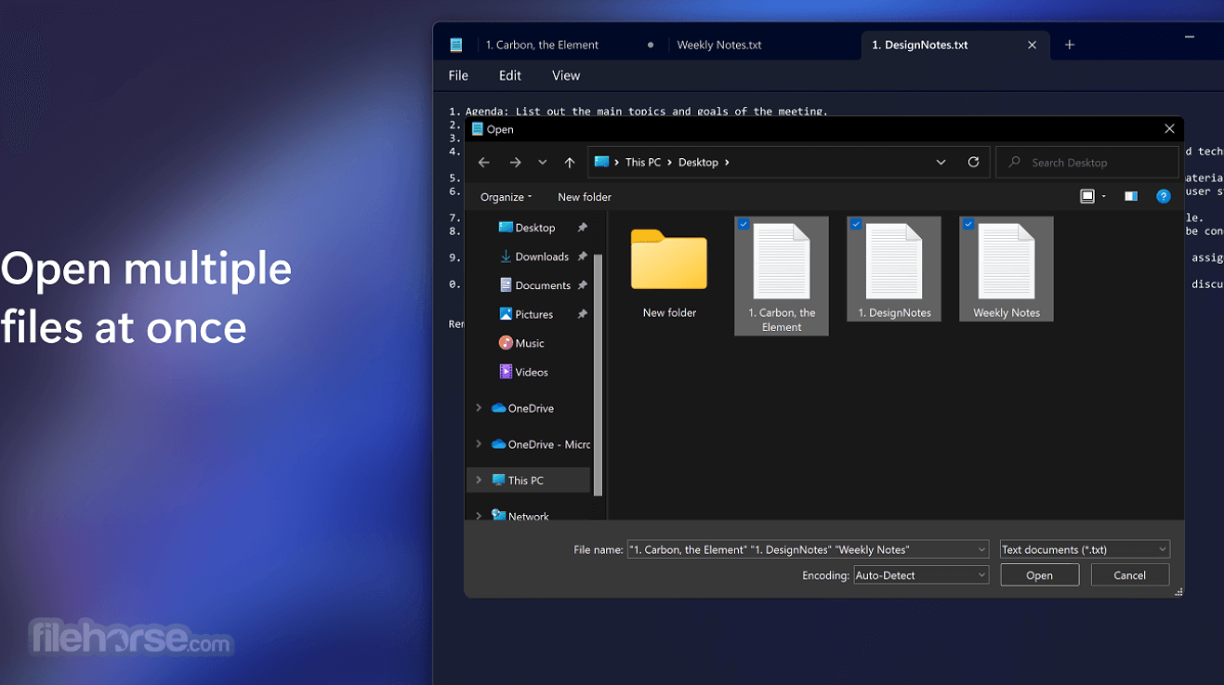
Task: Open the Edit menu in Notepad
Action: click(x=510, y=75)
